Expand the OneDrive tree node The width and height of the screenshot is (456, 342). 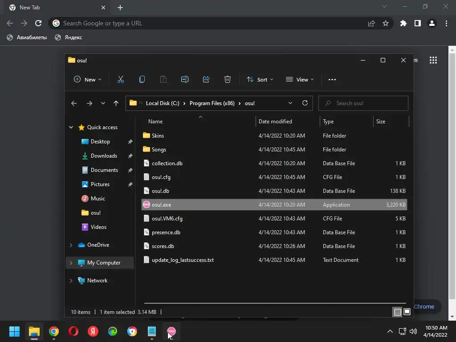coord(71,245)
